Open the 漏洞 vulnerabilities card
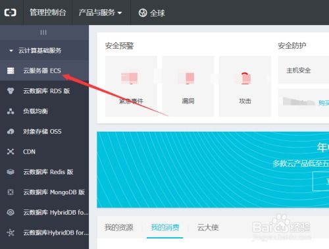The height and width of the screenshot is (249, 329). pos(188,86)
